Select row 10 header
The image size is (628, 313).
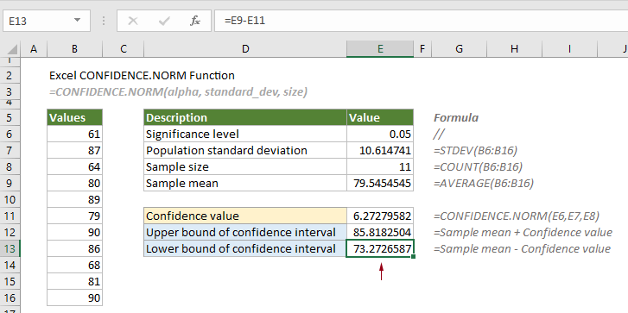pos(10,199)
